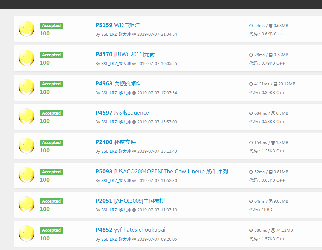Click the username on the 21:34:54 submission
The width and height of the screenshot is (322, 250).
click(x=116, y=34)
